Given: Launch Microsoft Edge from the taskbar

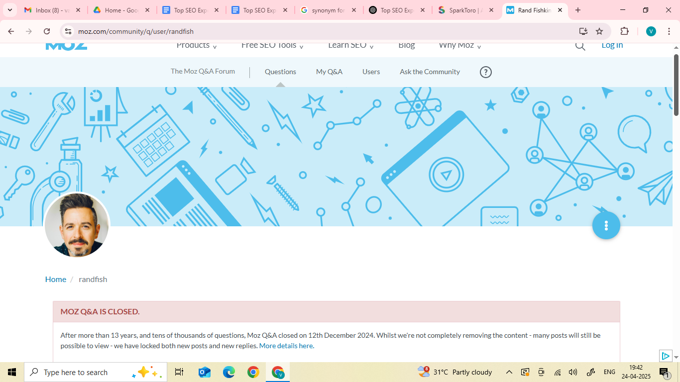Looking at the screenshot, I should (229, 372).
